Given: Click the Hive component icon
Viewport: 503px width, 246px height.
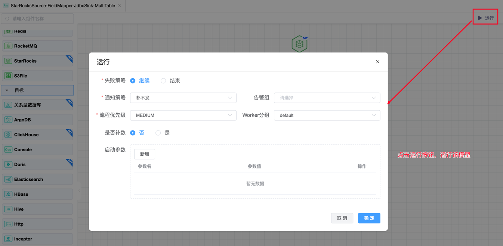Looking at the screenshot, I should 8,209.
